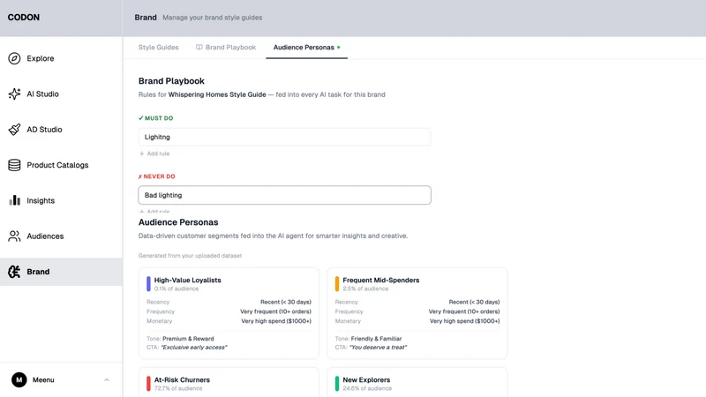The width and height of the screenshot is (706, 397).
Task: Open AI Studio from the sidebar
Action: click(61, 94)
